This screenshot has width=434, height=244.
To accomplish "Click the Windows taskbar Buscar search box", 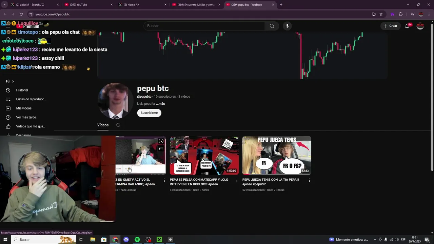I will [x=43, y=240].
